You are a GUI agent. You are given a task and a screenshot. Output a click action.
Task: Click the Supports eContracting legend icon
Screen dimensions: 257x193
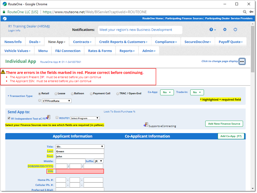[x=146, y=125]
